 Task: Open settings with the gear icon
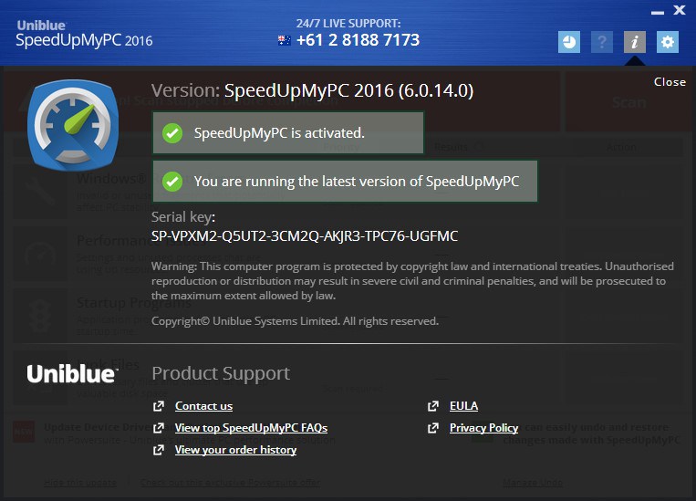pos(668,42)
